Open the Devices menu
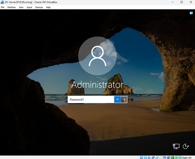 coord(39,7)
